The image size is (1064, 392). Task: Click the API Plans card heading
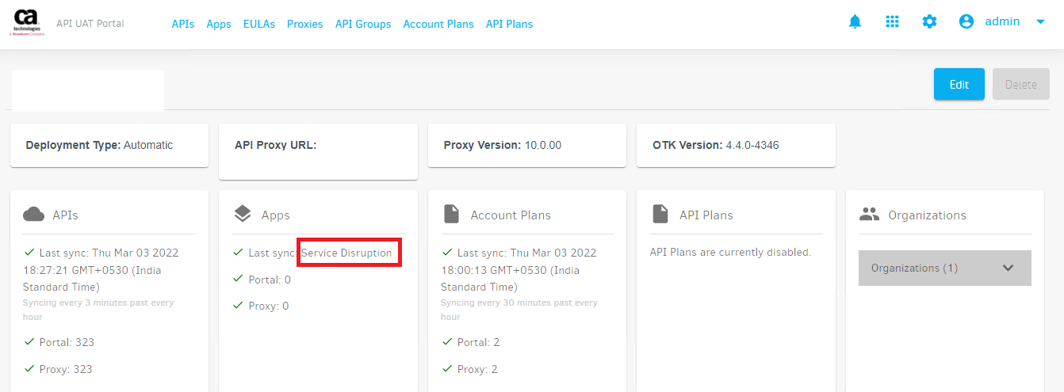click(706, 215)
